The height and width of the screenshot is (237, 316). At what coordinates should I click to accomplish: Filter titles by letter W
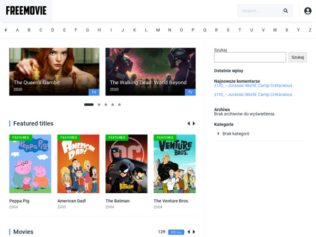[275, 30]
